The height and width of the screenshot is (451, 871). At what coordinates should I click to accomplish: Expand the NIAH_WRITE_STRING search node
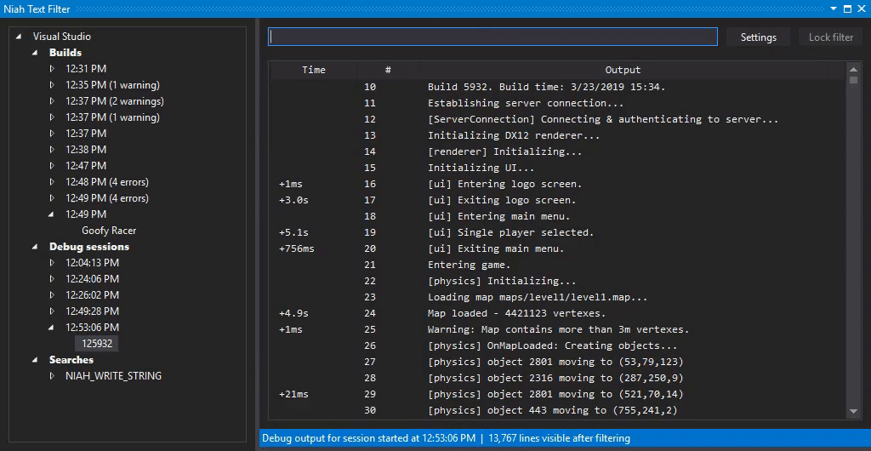[x=52, y=376]
